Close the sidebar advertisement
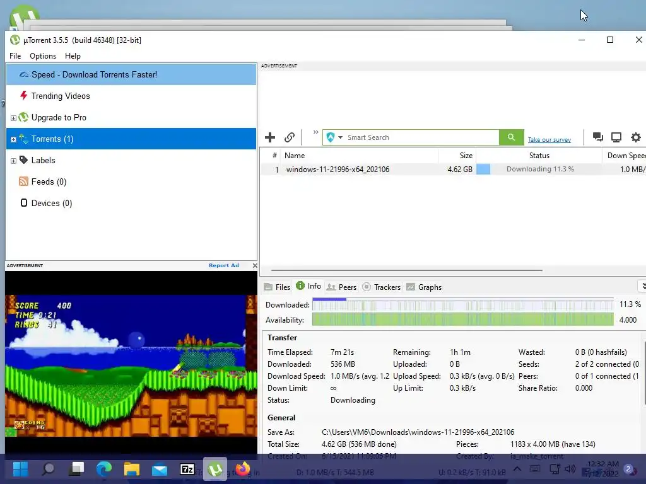The image size is (646, 484). click(x=255, y=265)
